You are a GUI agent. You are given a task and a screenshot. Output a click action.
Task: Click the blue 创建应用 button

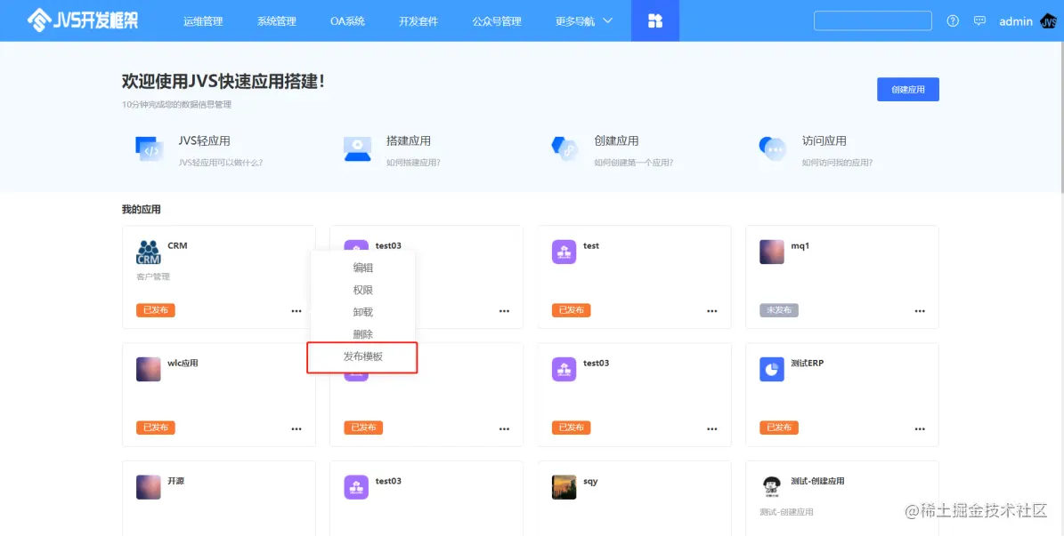pyautogui.click(x=908, y=90)
